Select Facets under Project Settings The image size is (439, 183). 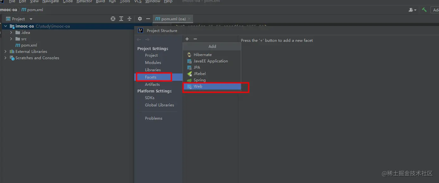pos(151,77)
